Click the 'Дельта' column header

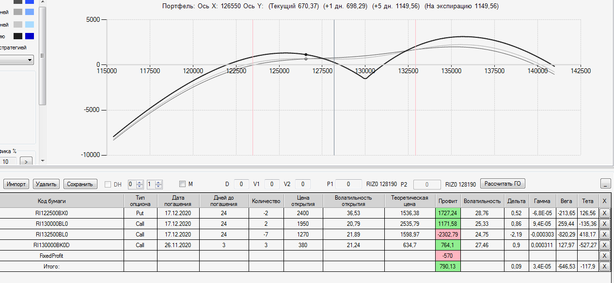tap(516, 201)
